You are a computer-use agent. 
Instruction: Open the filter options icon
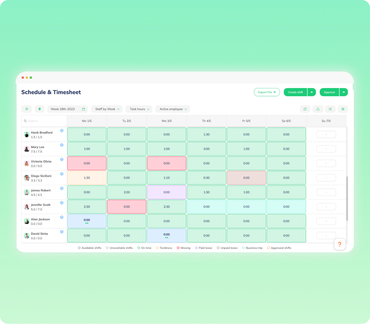(x=27, y=109)
